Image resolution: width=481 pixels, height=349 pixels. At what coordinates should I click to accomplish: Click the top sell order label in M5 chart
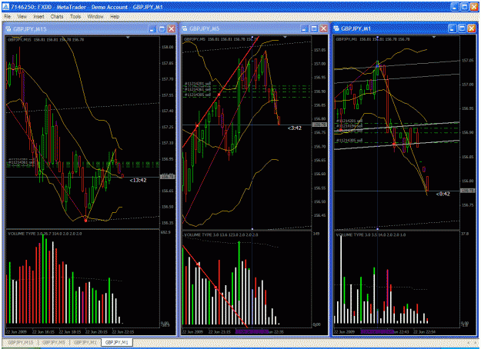pos(198,84)
